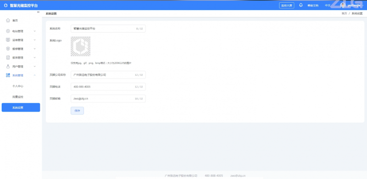Click the 保存 save button
The height and width of the screenshot is (179, 367).
click(x=77, y=111)
